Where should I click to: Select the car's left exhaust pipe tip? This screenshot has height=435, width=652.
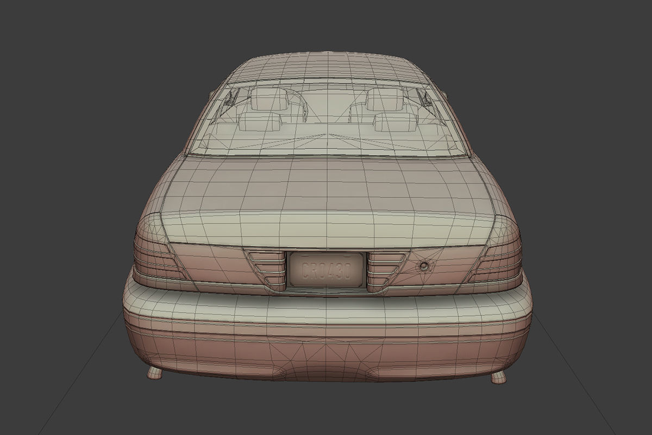[x=155, y=373]
